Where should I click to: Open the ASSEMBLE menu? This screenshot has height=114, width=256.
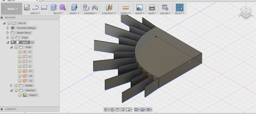[90, 13]
